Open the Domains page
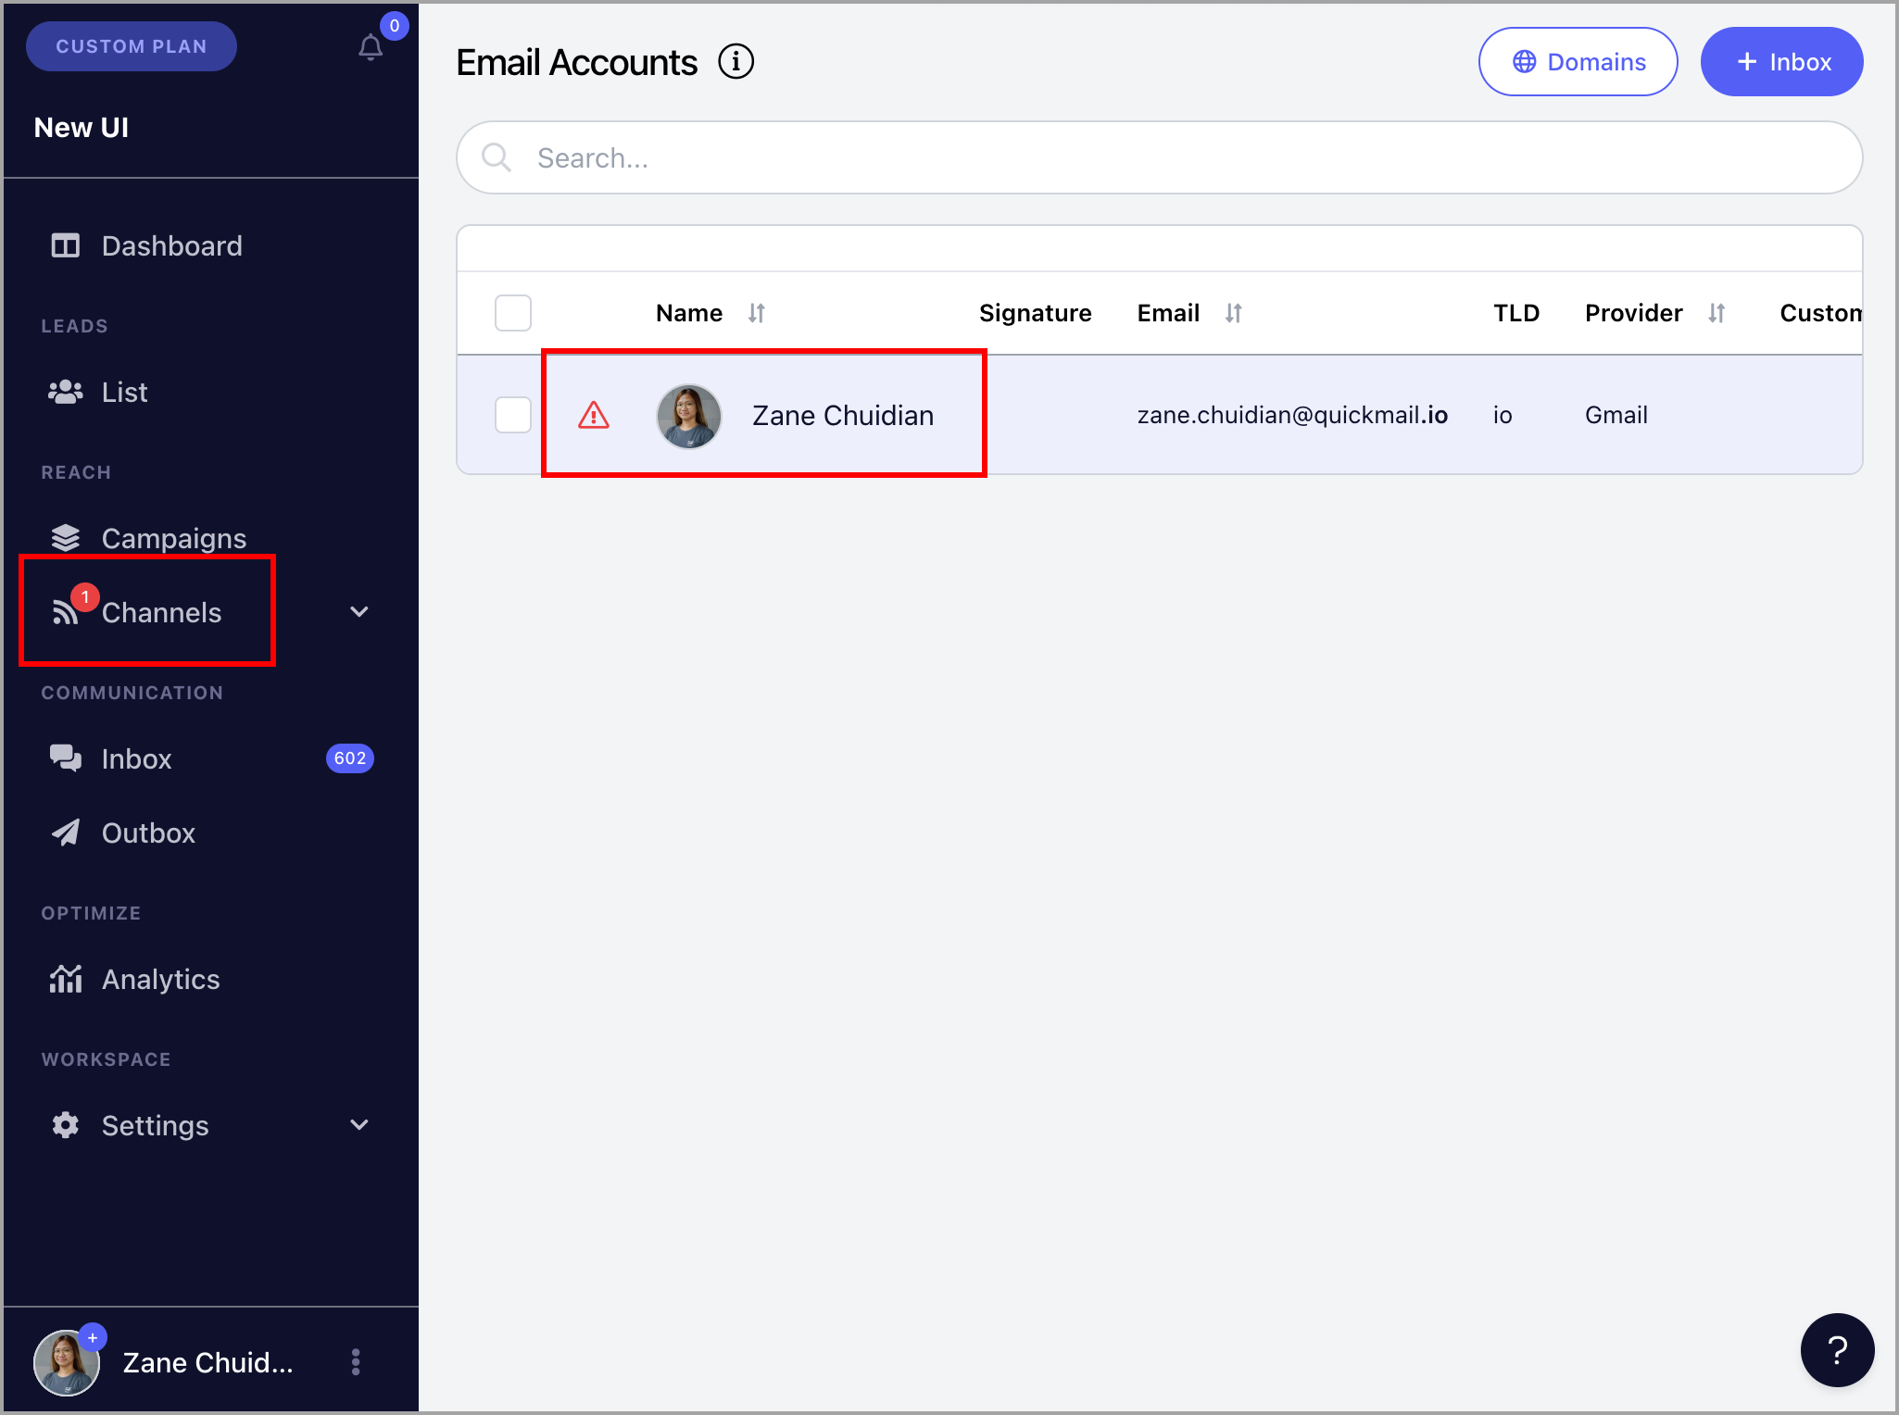The width and height of the screenshot is (1899, 1415). coord(1578,62)
